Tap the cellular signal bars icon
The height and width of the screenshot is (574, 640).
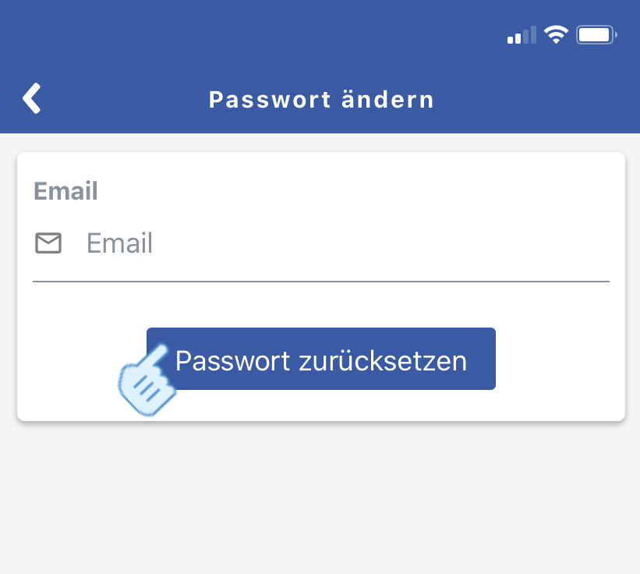point(522,36)
